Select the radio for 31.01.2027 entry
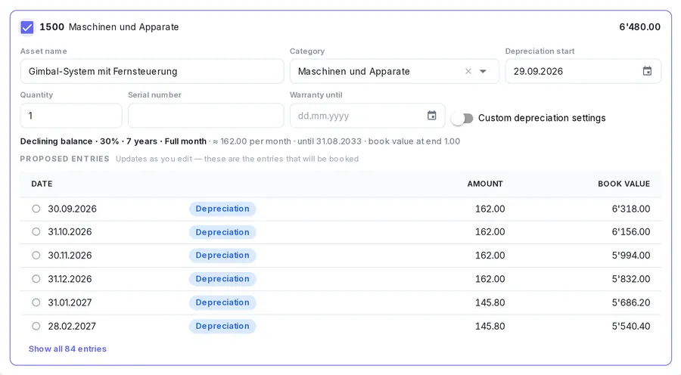Viewport: 681px width, 375px height. coord(36,302)
